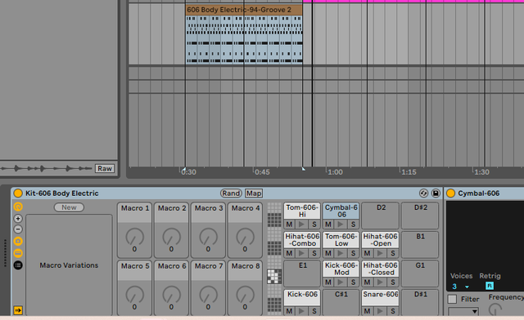
Task: Mute the Cymbal-606 pad
Action: click(x=328, y=224)
